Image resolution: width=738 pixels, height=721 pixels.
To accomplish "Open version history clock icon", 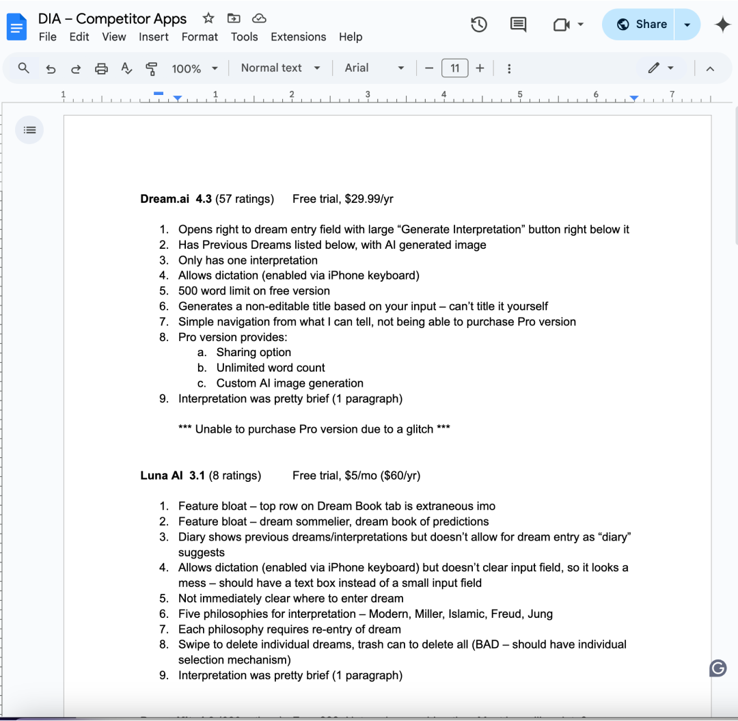I will (478, 25).
